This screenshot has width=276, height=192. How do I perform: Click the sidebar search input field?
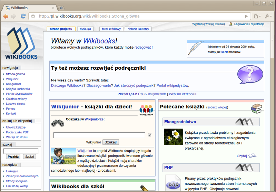point(21,151)
